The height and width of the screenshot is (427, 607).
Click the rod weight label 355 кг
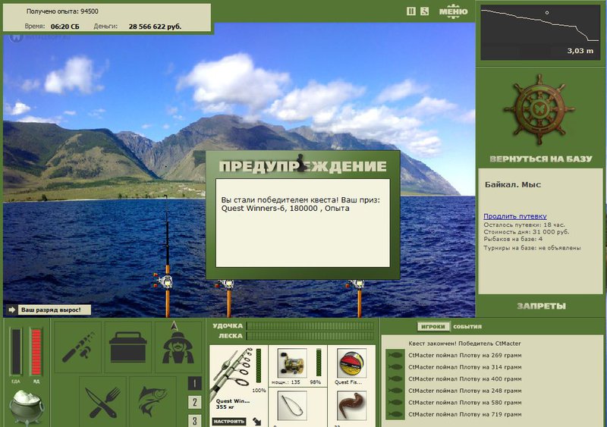click(x=226, y=407)
